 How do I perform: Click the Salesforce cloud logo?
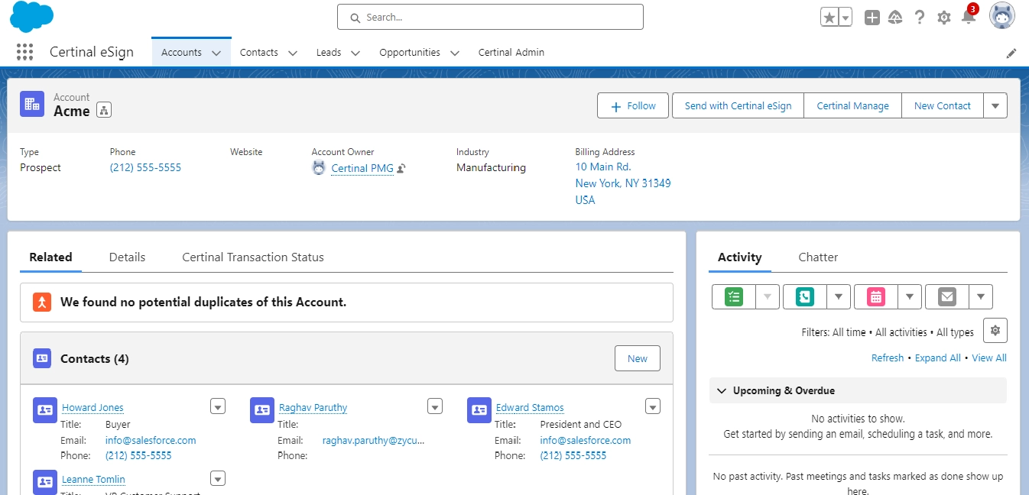coord(32,17)
